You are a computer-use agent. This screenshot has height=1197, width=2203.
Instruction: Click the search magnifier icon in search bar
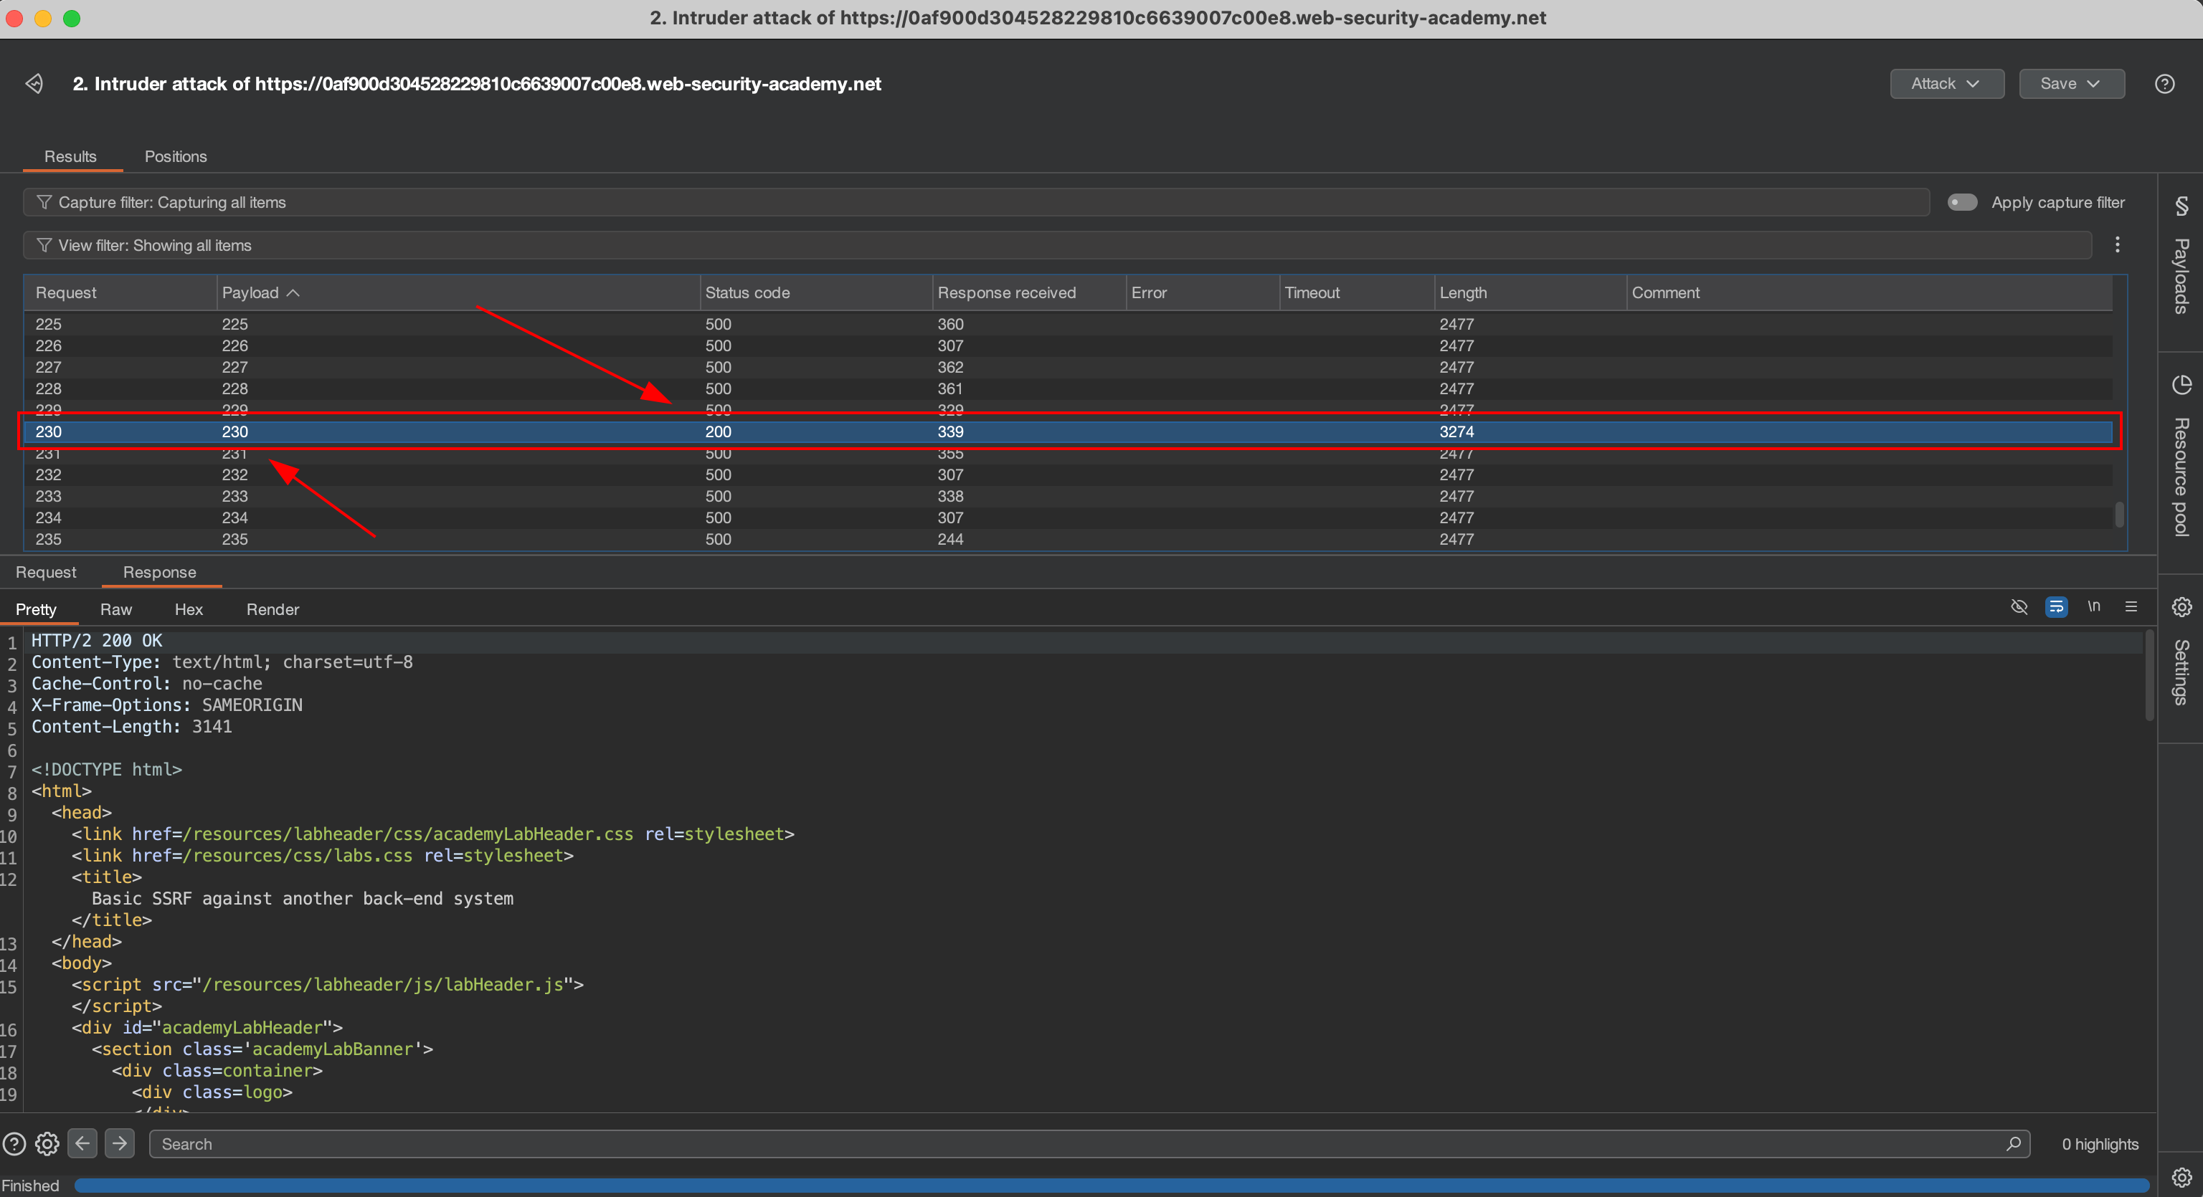pyautogui.click(x=2013, y=1143)
